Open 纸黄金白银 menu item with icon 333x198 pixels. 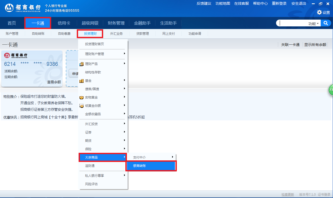coord(93,106)
